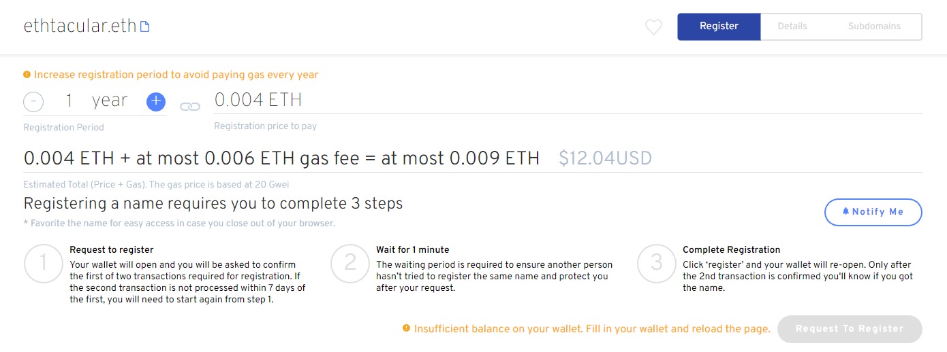Viewport: 947px width, 352px height.
Task: Click the warning icon beside insufficient balance message
Action: coord(407,328)
